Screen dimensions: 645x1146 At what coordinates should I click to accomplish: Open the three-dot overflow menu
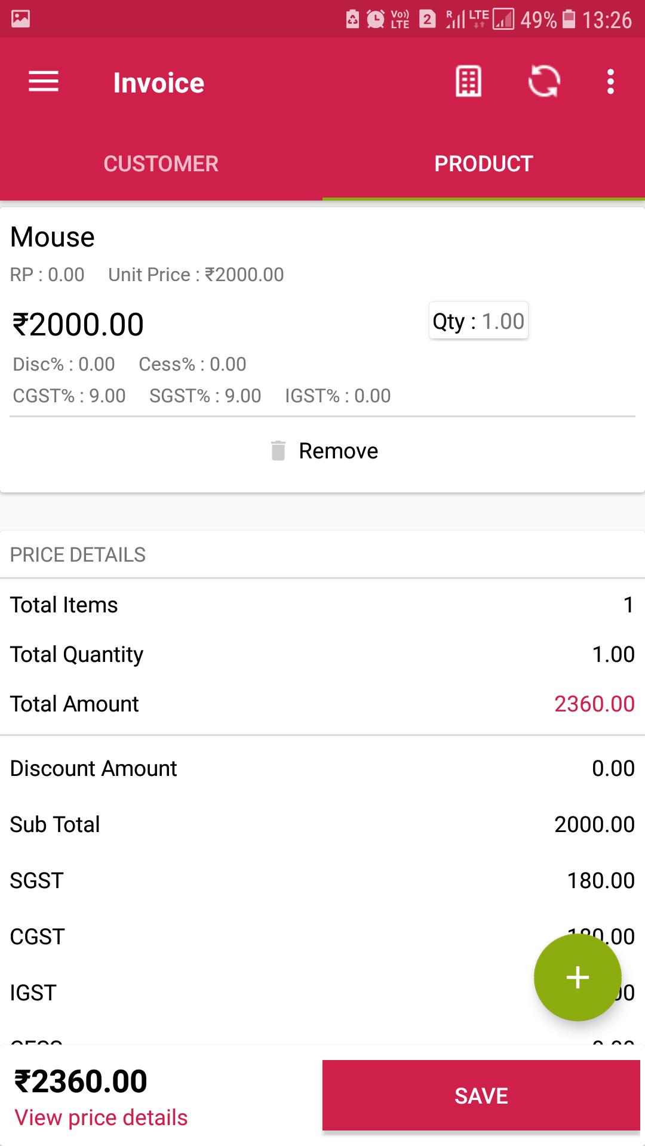[x=610, y=82]
